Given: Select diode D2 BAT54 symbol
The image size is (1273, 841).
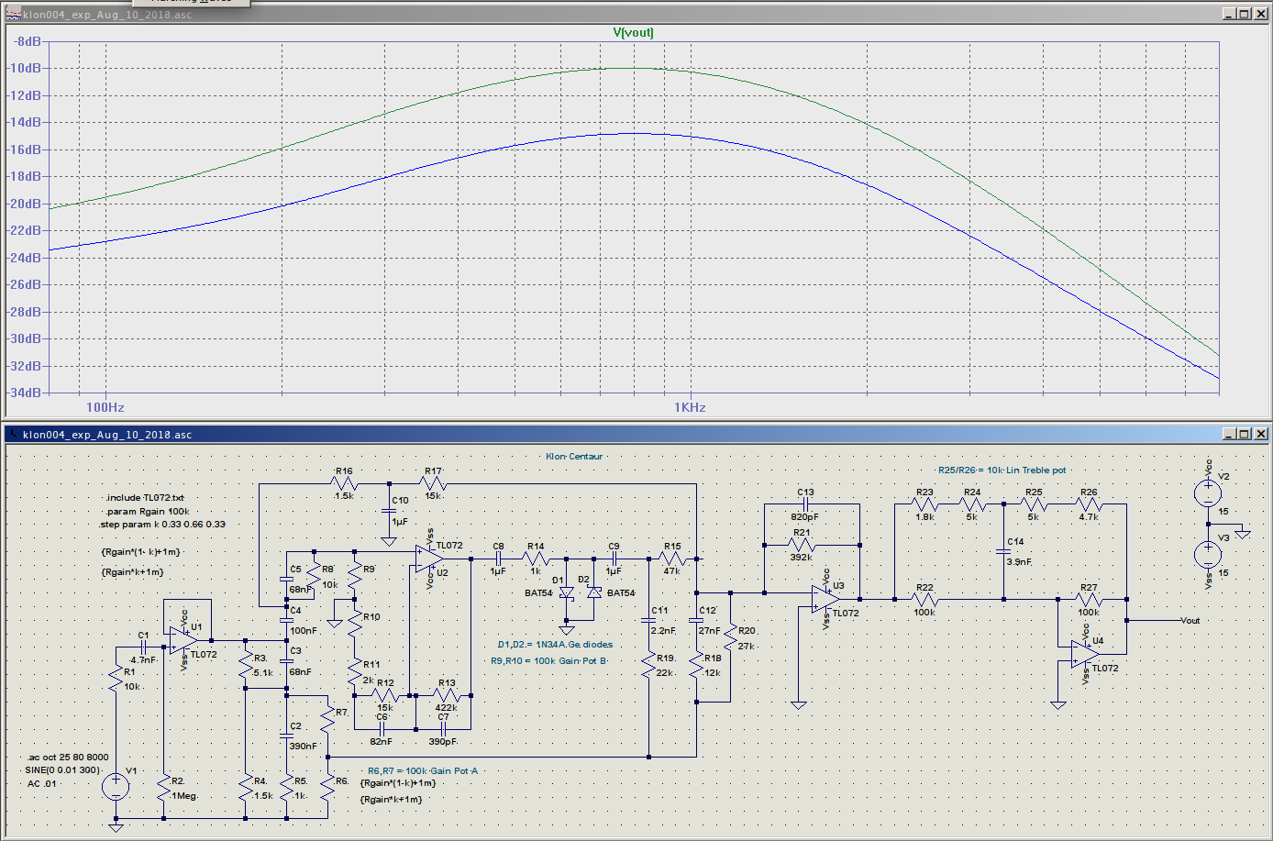Looking at the screenshot, I should [594, 592].
